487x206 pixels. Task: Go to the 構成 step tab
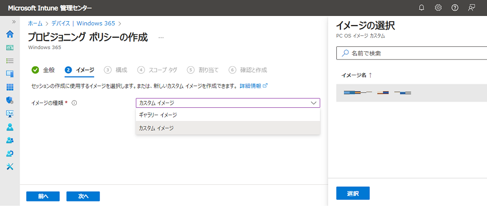tap(116, 70)
